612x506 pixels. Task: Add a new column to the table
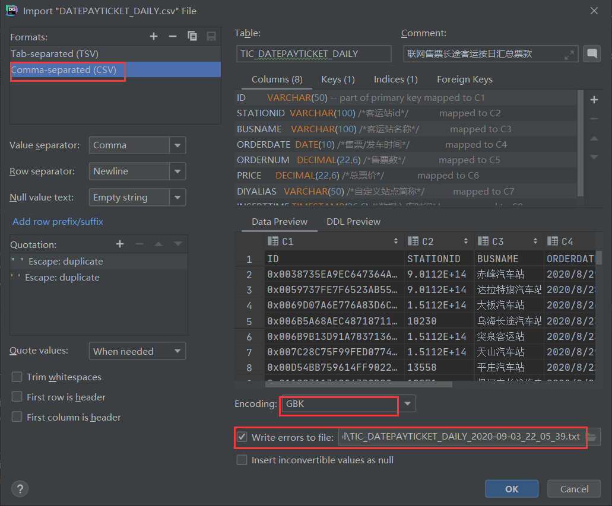click(x=594, y=100)
